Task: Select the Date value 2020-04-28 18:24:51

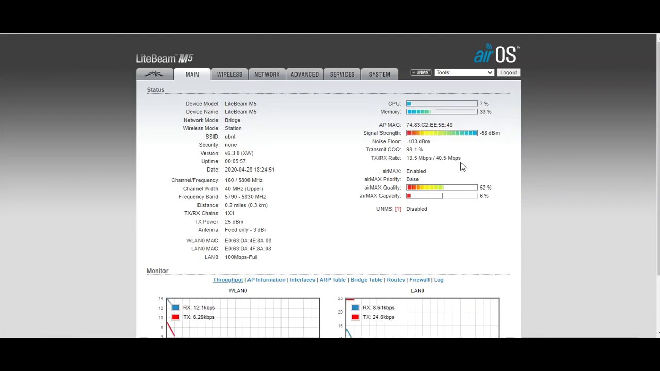Action: click(x=250, y=170)
